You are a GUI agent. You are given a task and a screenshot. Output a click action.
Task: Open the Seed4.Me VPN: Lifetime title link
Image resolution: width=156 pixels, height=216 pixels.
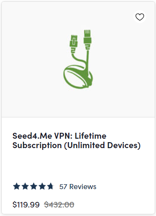59,136
